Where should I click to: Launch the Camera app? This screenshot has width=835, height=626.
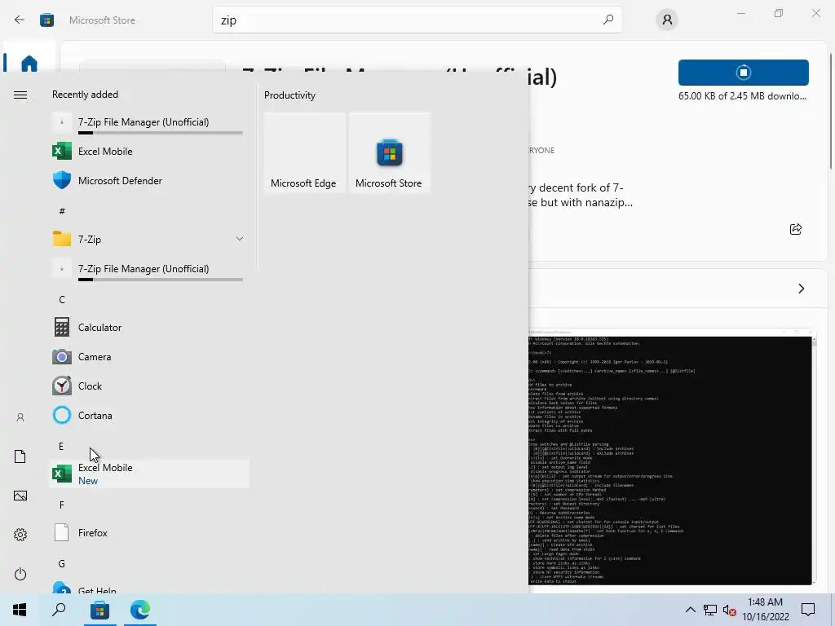(148, 357)
